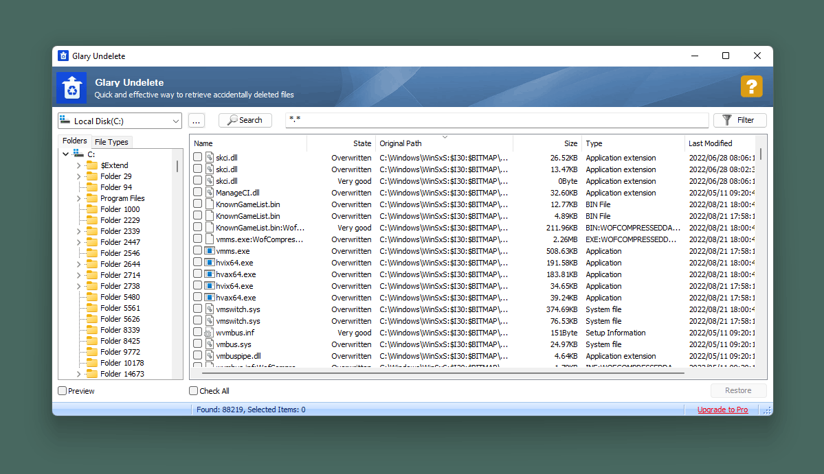This screenshot has width=824, height=474.
Task: Click the icon of 374.69KB vmswitch.sys
Action: tap(210, 309)
